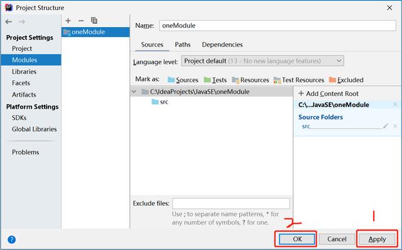Remove selected module with minus icon

[81, 21]
